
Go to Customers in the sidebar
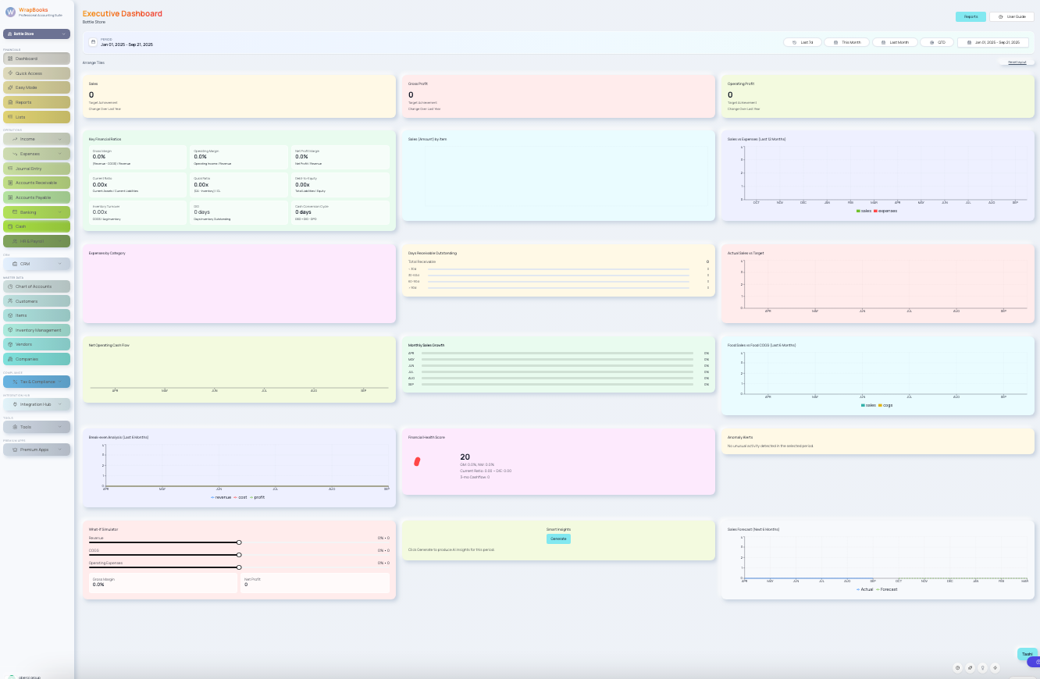point(37,300)
